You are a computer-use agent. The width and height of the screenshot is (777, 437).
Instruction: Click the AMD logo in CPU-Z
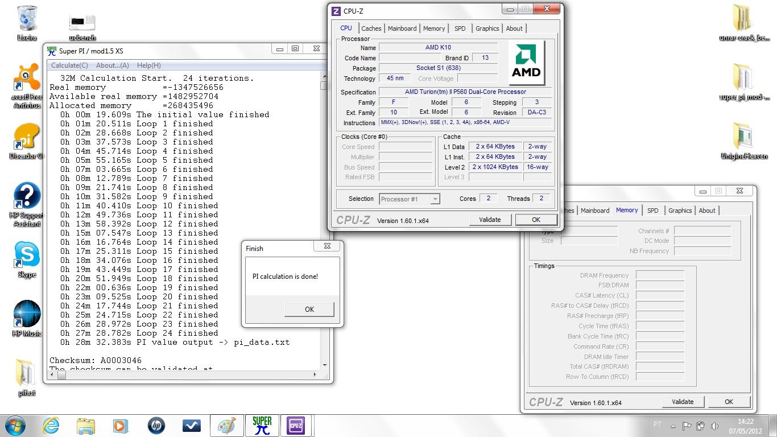pyautogui.click(x=526, y=62)
